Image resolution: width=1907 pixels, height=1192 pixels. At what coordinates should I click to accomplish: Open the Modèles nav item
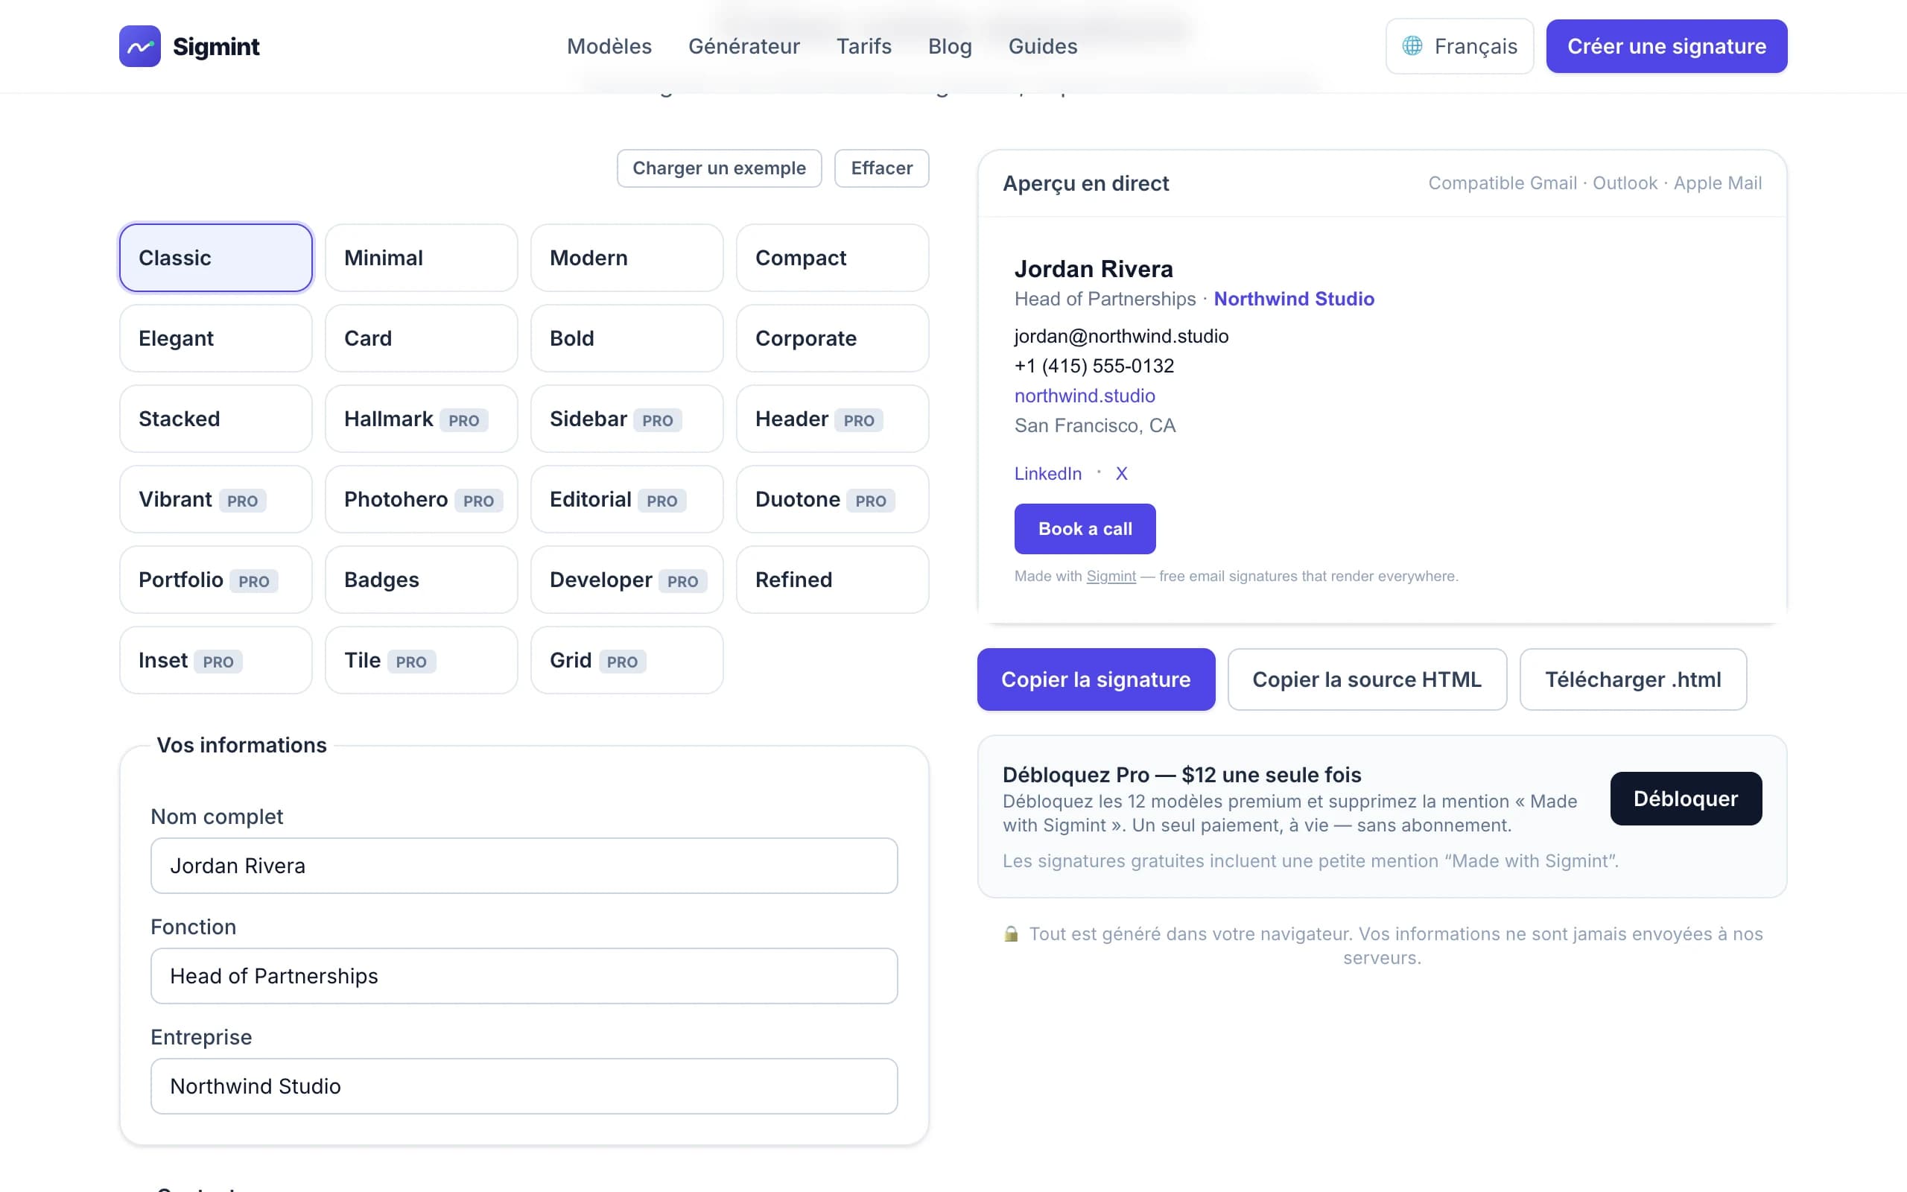609,46
